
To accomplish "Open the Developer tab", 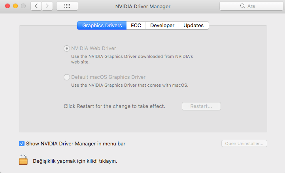I will 162,25.
